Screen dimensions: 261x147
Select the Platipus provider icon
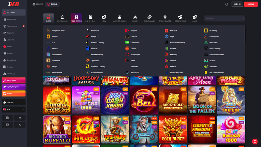(x=166, y=30)
